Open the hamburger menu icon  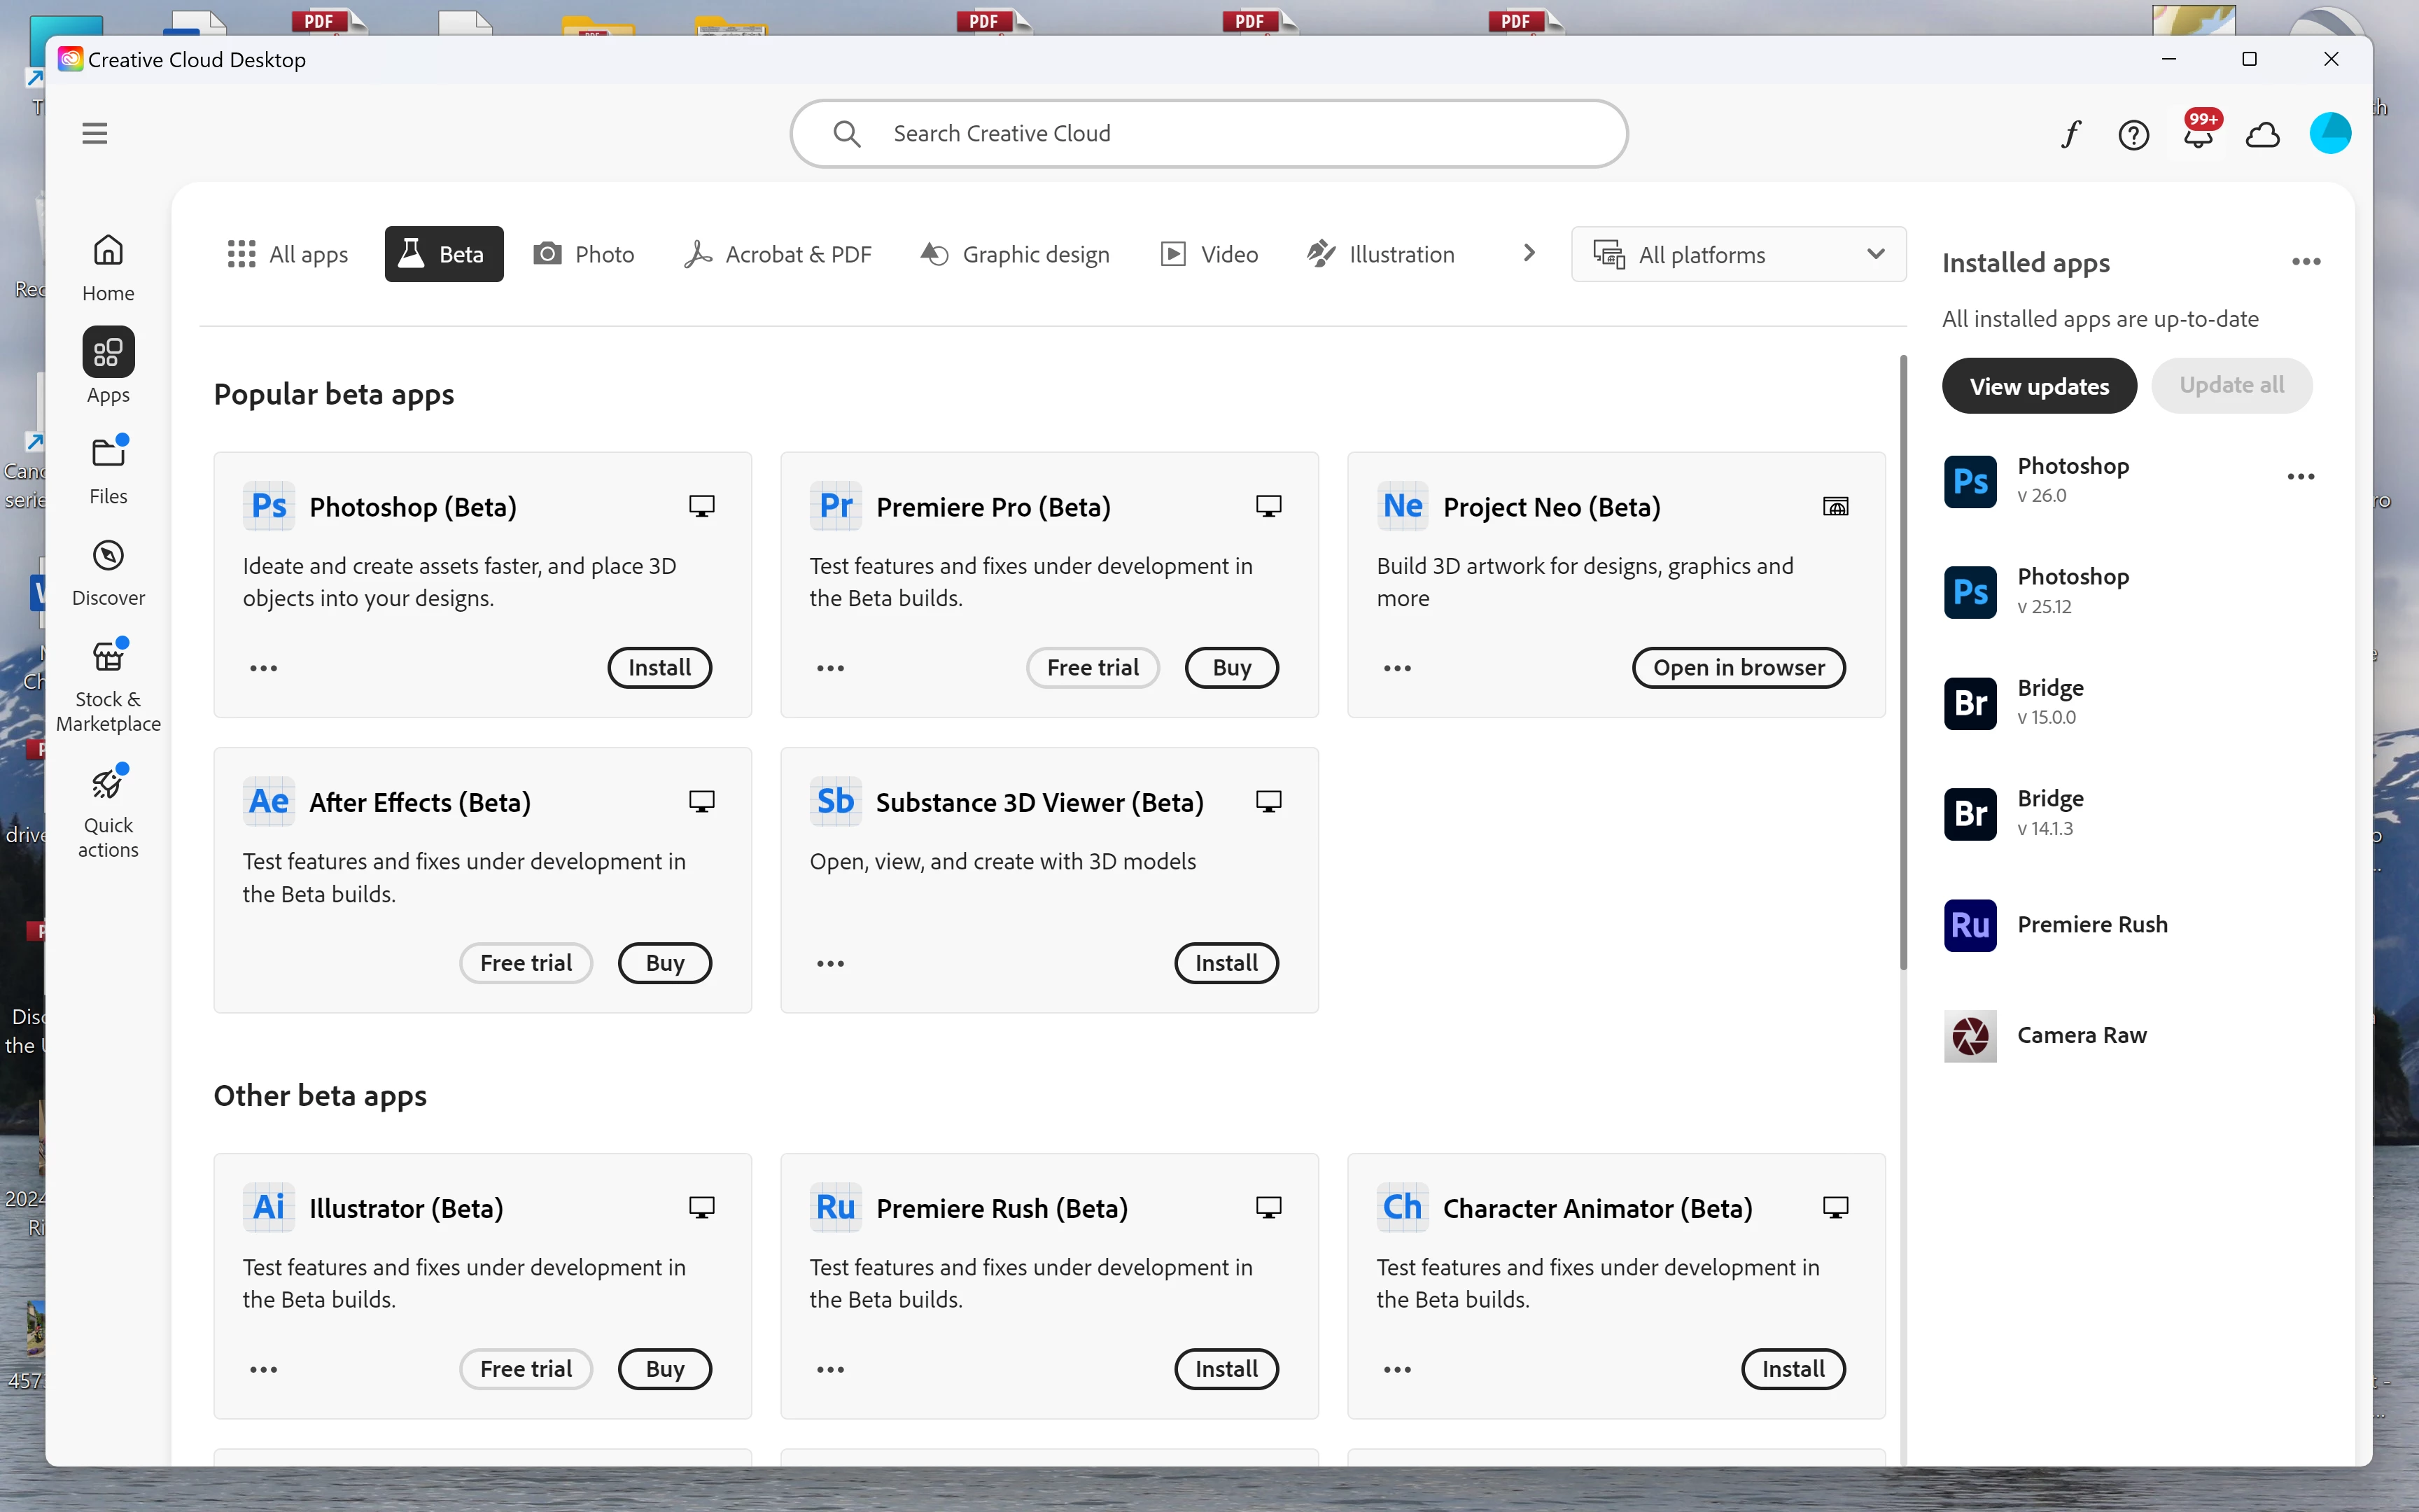94,133
